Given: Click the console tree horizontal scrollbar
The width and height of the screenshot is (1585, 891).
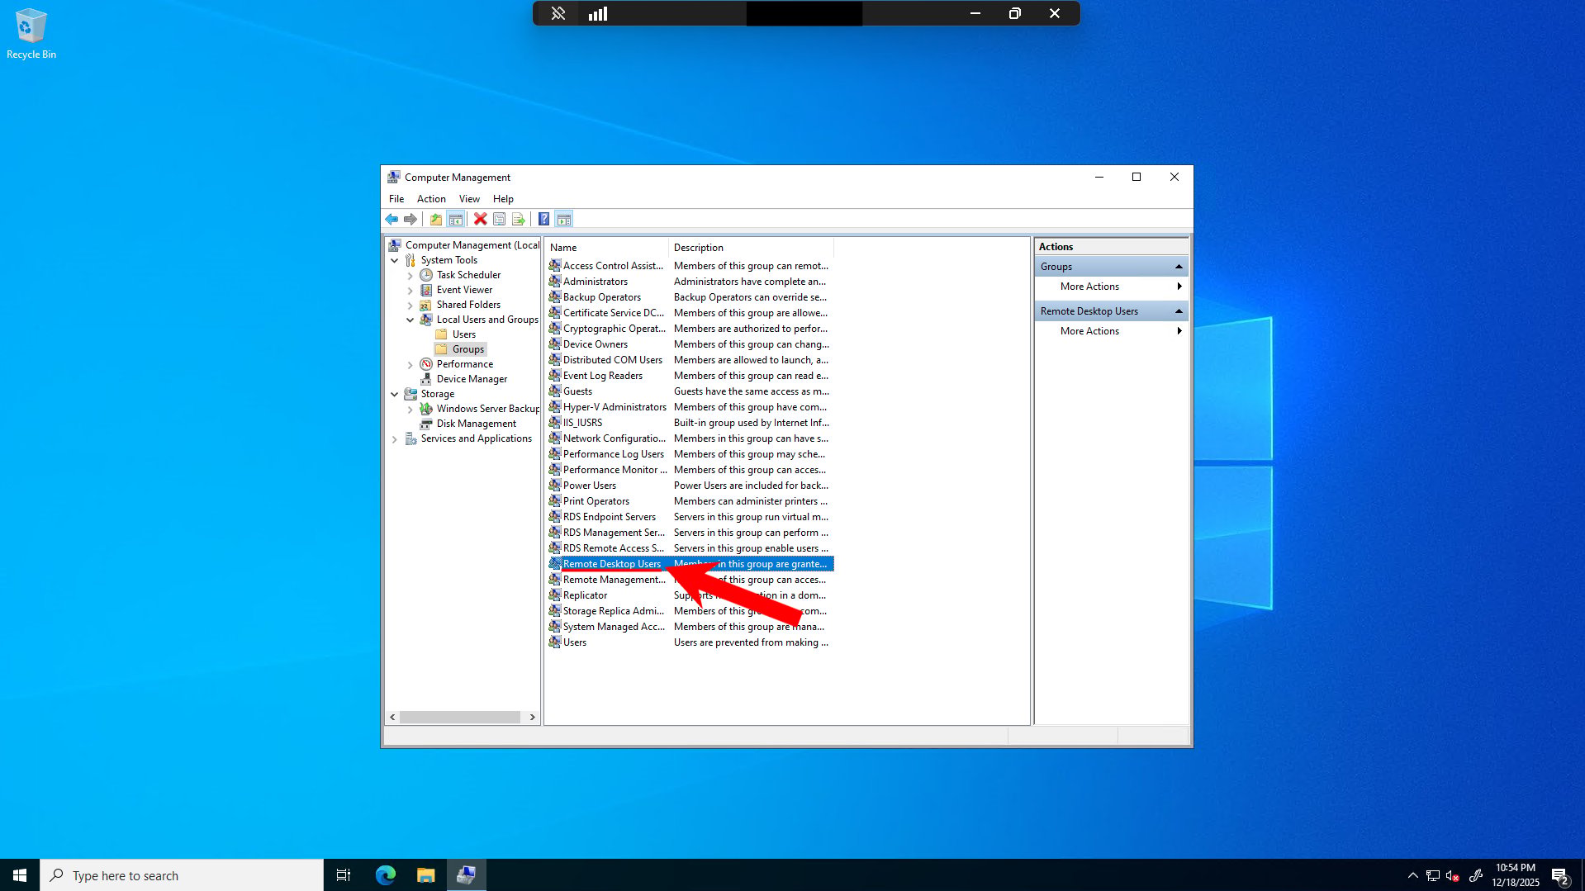Looking at the screenshot, I should pos(460,718).
